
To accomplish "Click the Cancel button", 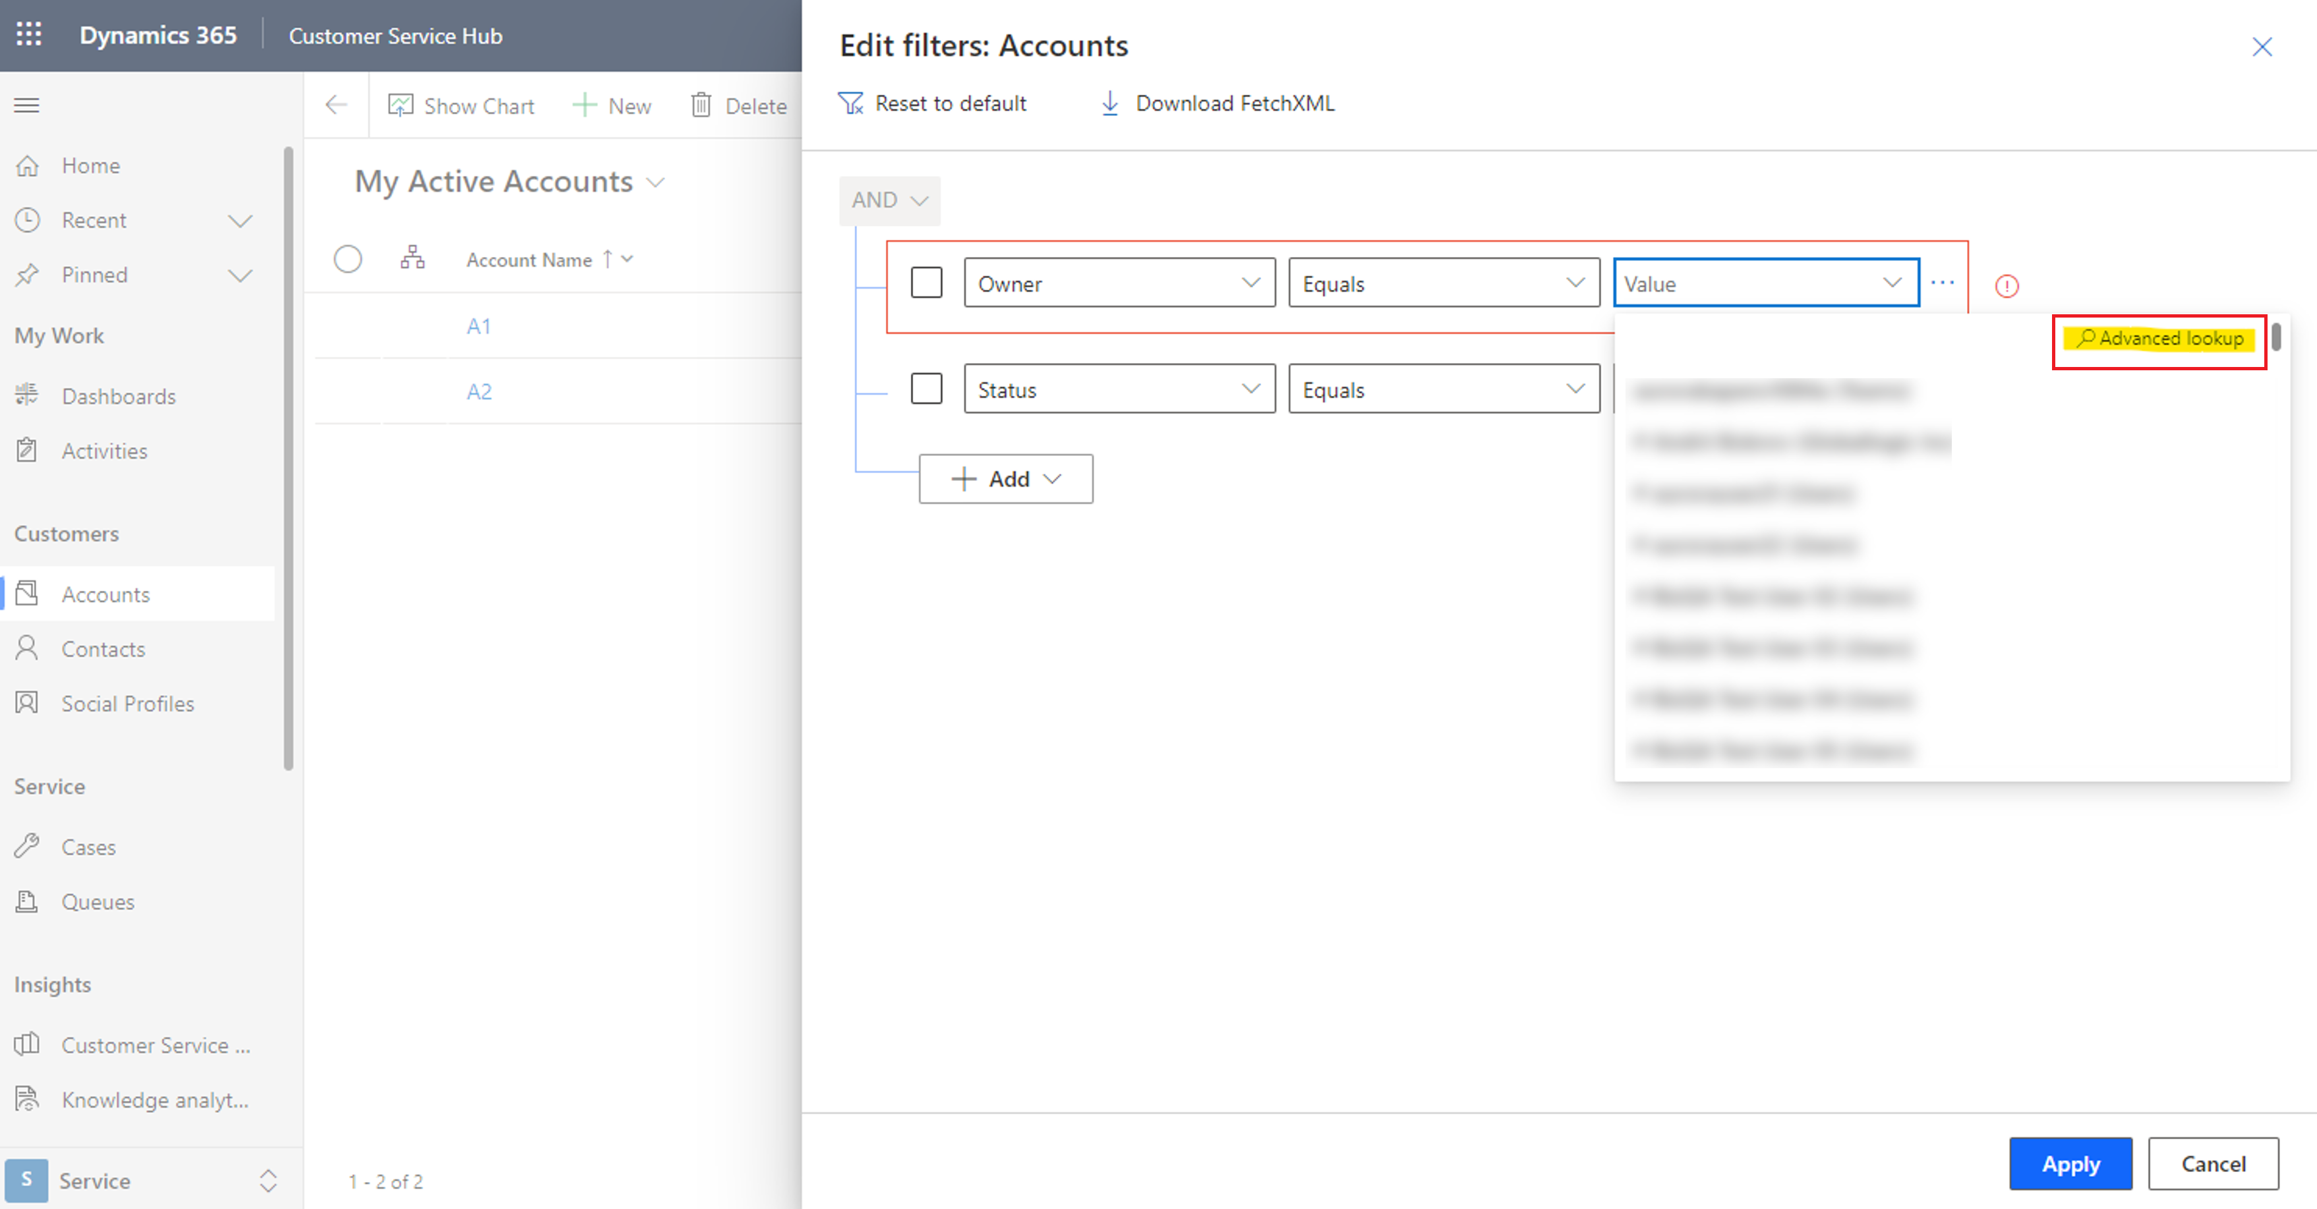I will tap(2212, 1163).
